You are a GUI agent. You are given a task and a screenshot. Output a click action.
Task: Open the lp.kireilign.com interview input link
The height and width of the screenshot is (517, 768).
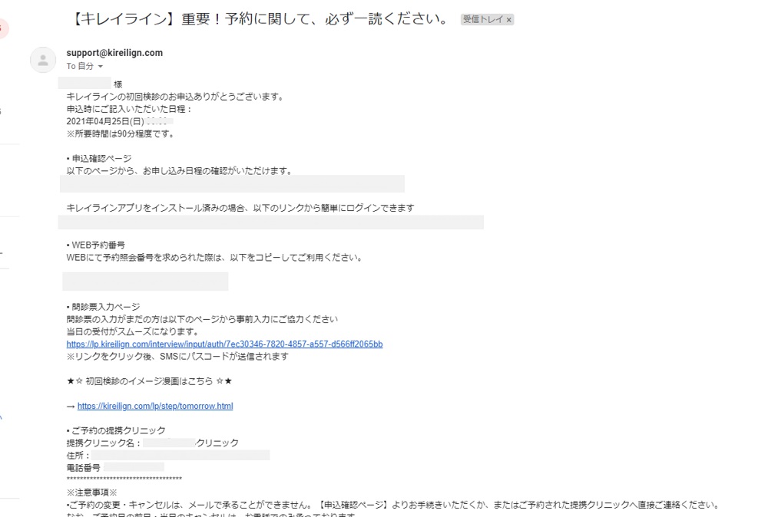tap(224, 344)
